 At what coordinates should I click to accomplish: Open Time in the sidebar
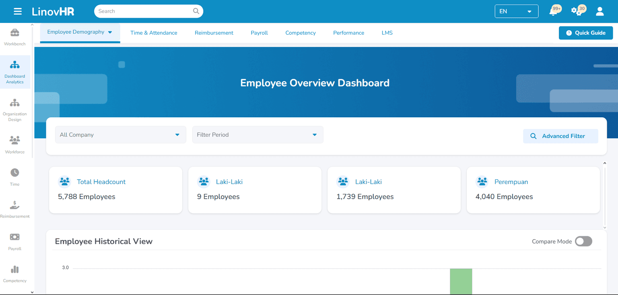click(15, 177)
